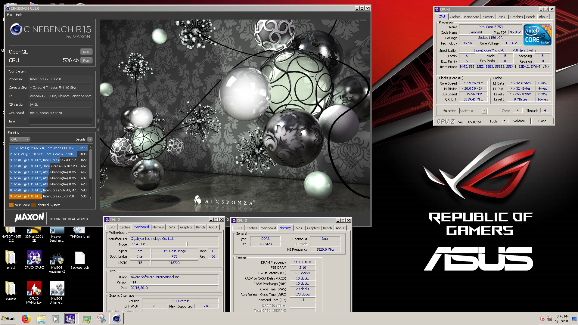
Task: Open the Tools dropdown arrow in CPU-Z
Action: pyautogui.click(x=505, y=121)
